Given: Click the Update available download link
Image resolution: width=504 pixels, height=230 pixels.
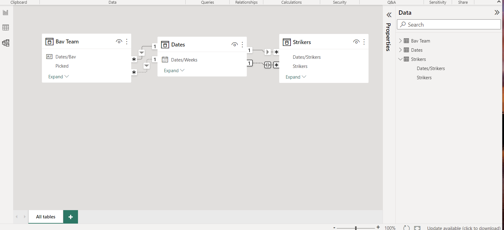Looking at the screenshot, I should click(x=464, y=228).
